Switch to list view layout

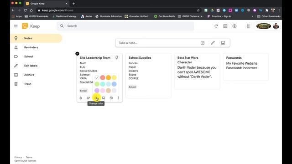coord(225,26)
